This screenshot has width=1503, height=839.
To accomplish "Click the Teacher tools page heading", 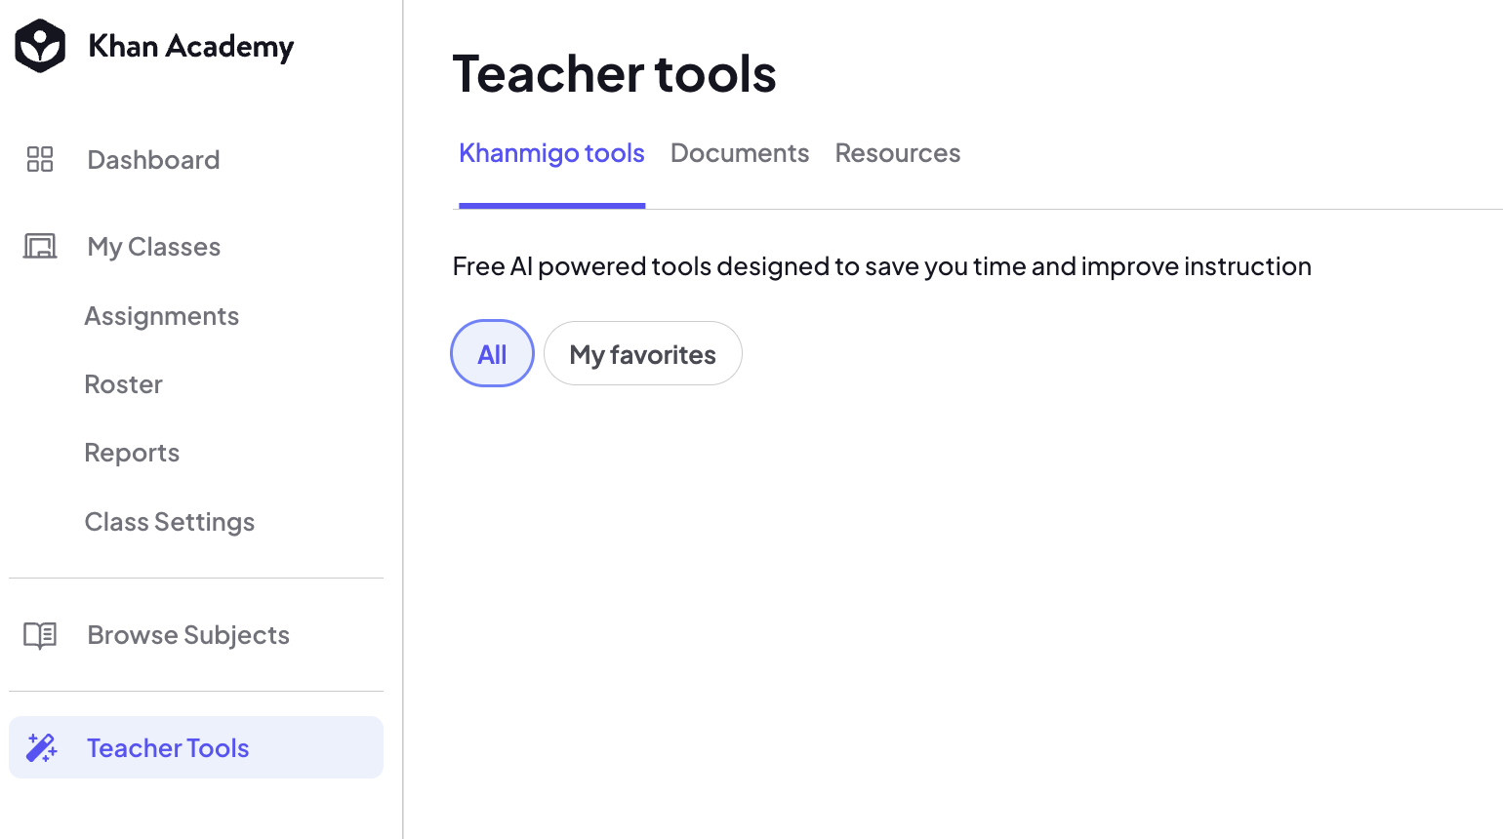I will coord(615,74).
